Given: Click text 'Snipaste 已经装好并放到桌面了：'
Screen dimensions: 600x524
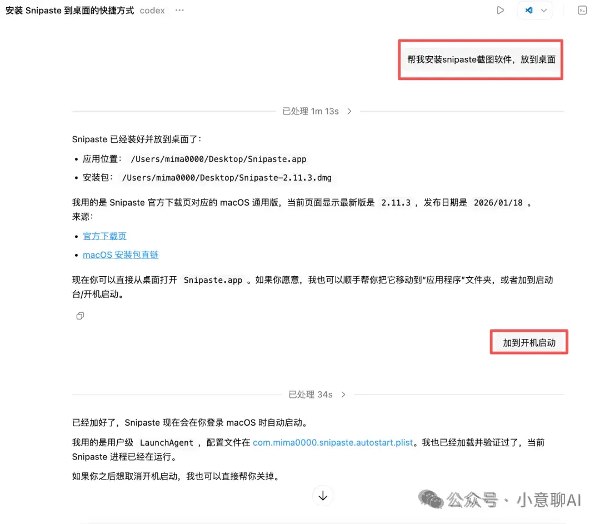Looking at the screenshot, I should click(x=137, y=139).
